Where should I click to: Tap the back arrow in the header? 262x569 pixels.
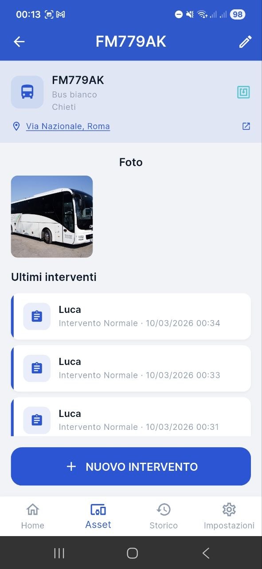[19, 41]
